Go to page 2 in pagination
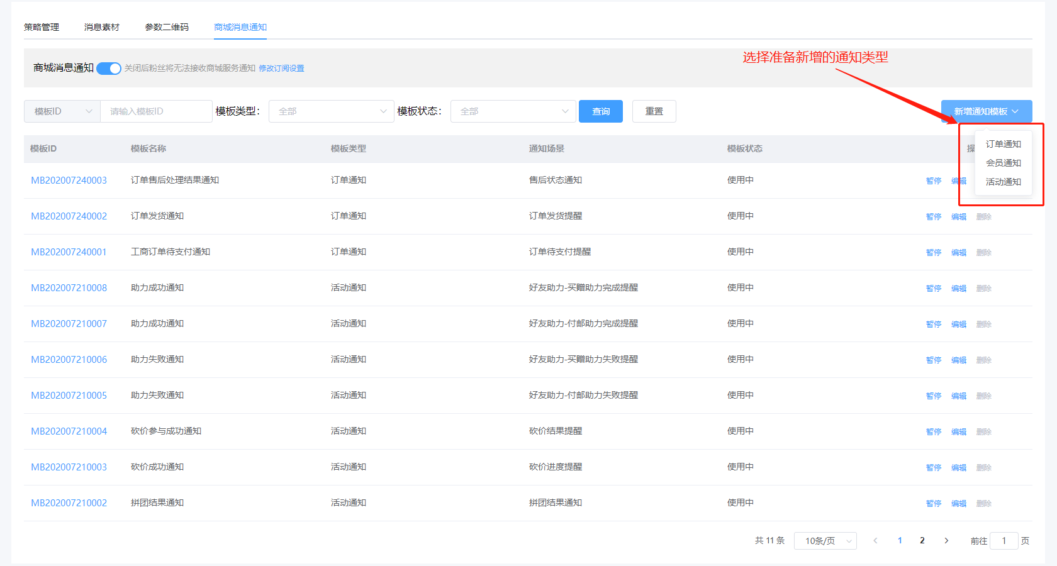This screenshot has height=566, width=1057. coord(922,541)
